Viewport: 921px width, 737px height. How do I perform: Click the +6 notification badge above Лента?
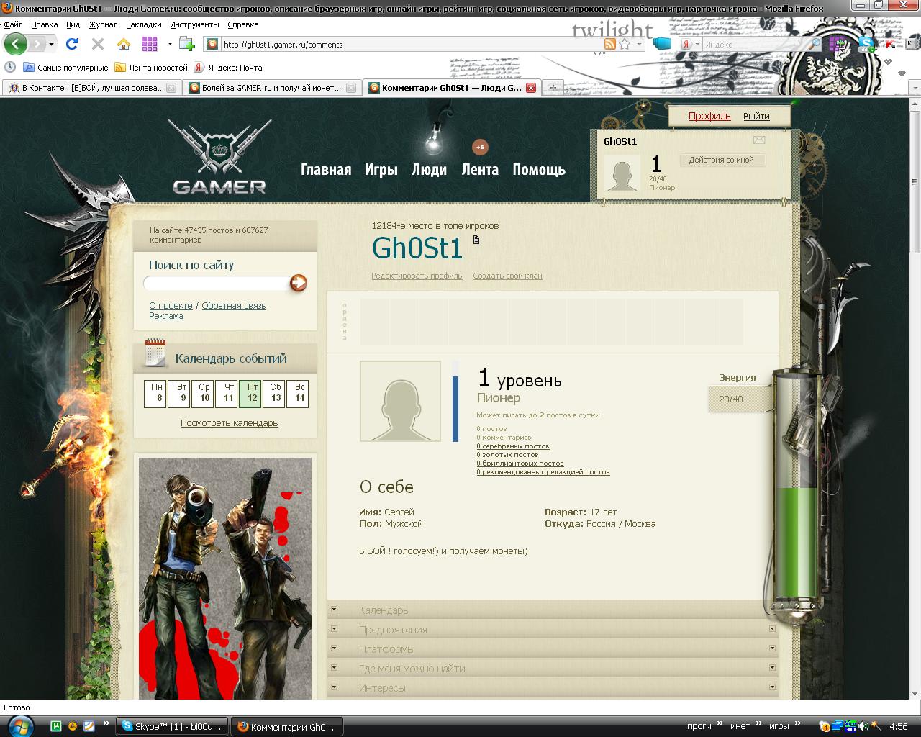(x=480, y=147)
